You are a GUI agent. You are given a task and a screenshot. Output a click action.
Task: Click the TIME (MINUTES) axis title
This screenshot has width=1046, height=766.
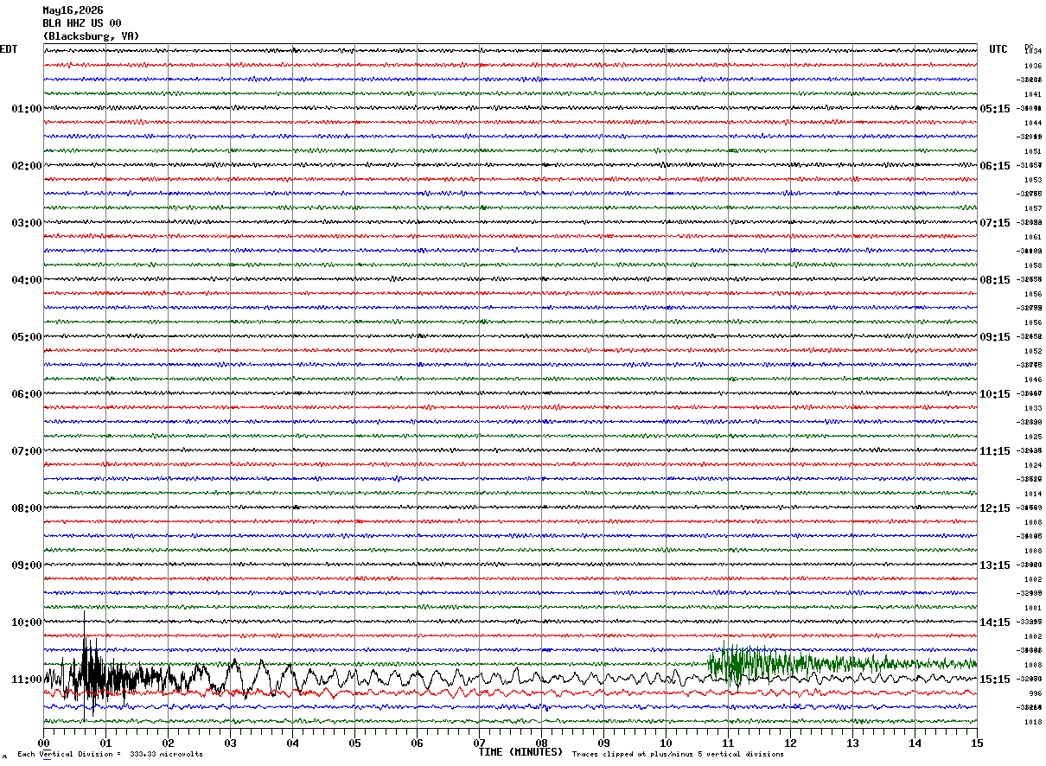pyautogui.click(x=520, y=752)
